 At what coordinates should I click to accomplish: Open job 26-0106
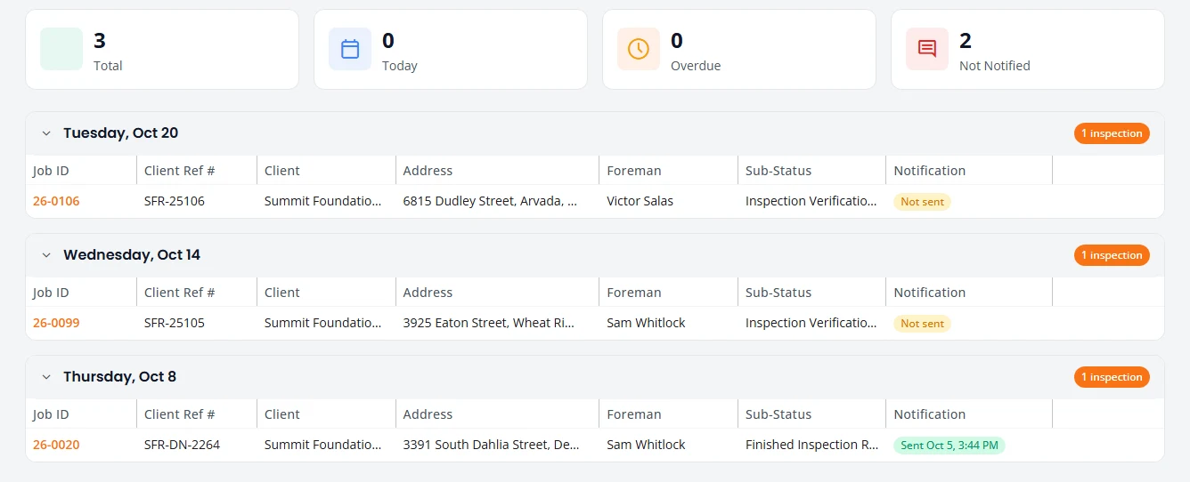click(56, 201)
